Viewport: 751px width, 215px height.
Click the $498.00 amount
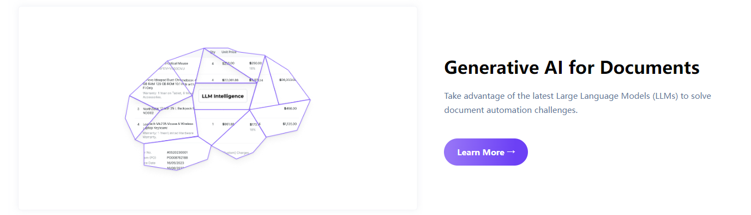290,109
